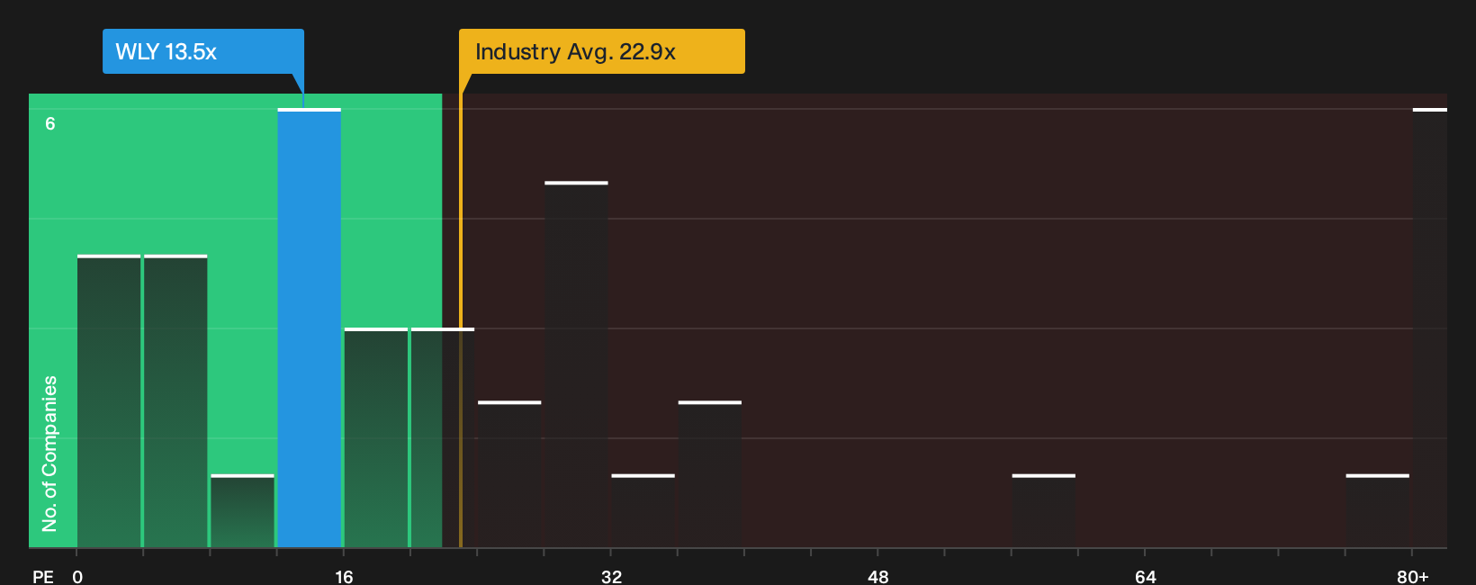Click the "0" x-axis tick label
This screenshot has height=585, width=1476.
pos(77,577)
